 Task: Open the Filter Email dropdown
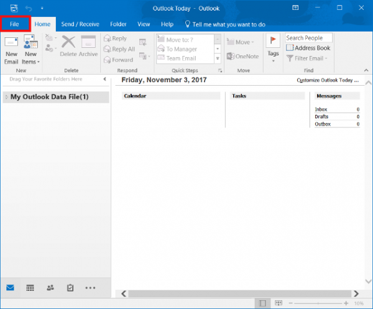307,58
